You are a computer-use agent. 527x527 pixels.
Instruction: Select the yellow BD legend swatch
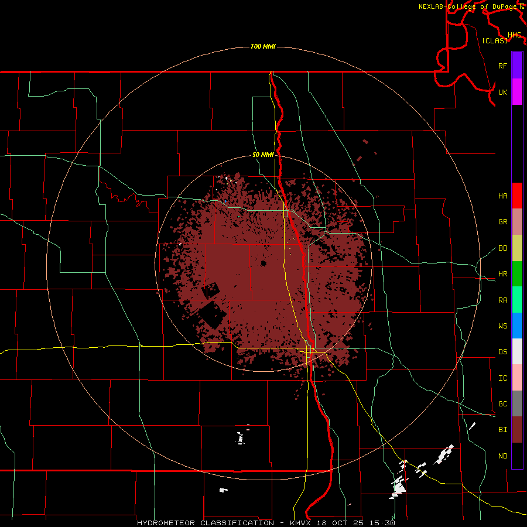click(517, 248)
